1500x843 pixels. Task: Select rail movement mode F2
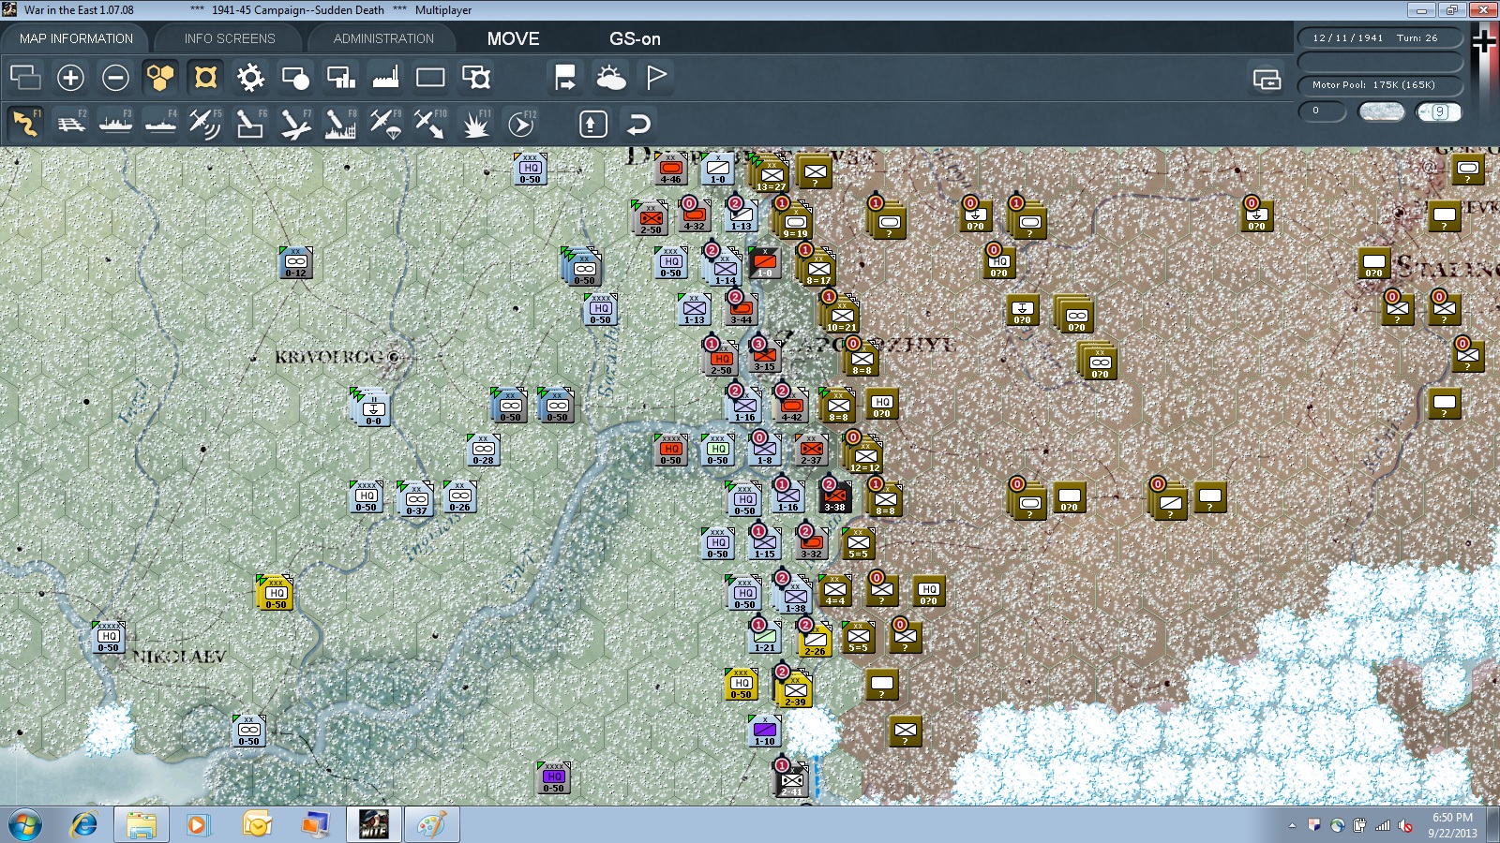click(71, 124)
